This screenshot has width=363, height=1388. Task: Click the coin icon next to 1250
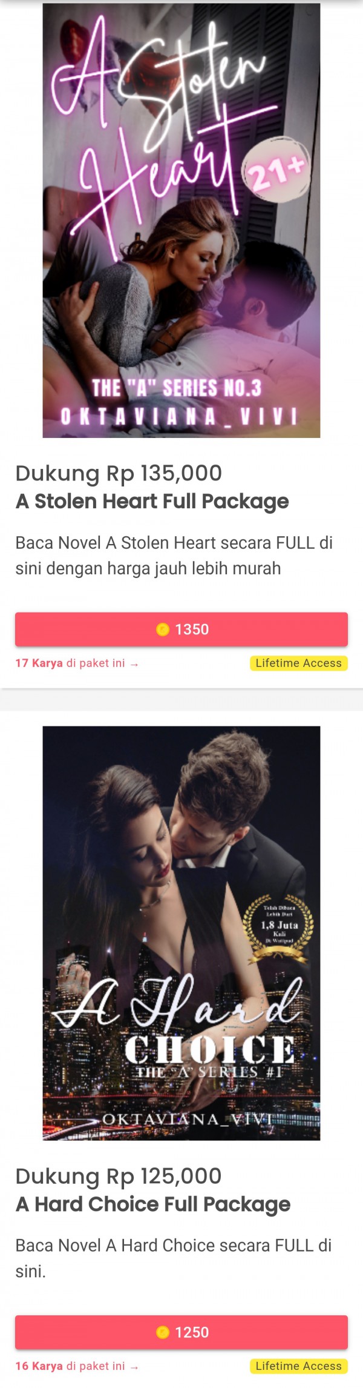[163, 1332]
